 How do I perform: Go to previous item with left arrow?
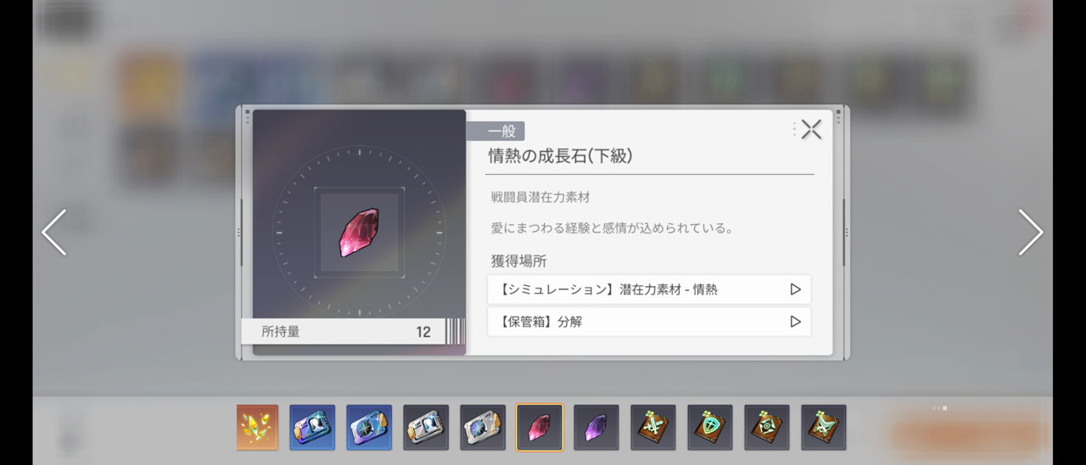click(54, 232)
